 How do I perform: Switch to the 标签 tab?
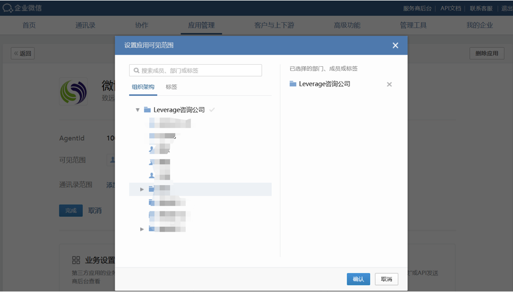click(172, 87)
